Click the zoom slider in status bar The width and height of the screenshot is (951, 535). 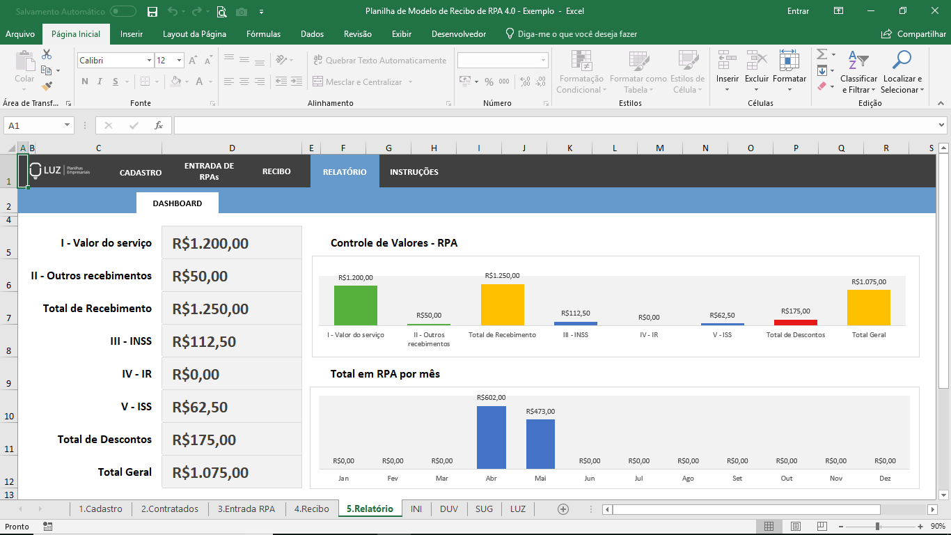877,527
